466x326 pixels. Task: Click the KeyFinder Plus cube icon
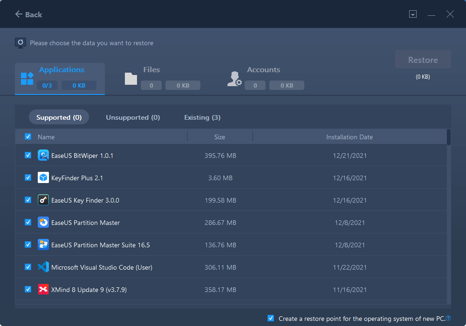[43, 177]
